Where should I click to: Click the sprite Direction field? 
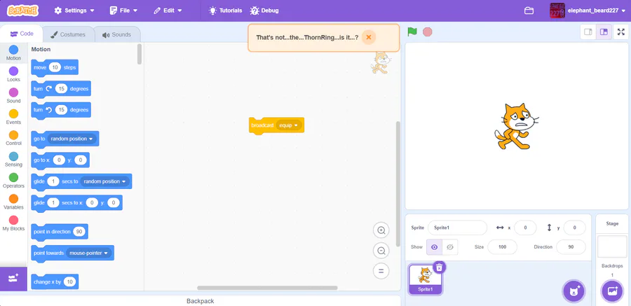click(571, 247)
